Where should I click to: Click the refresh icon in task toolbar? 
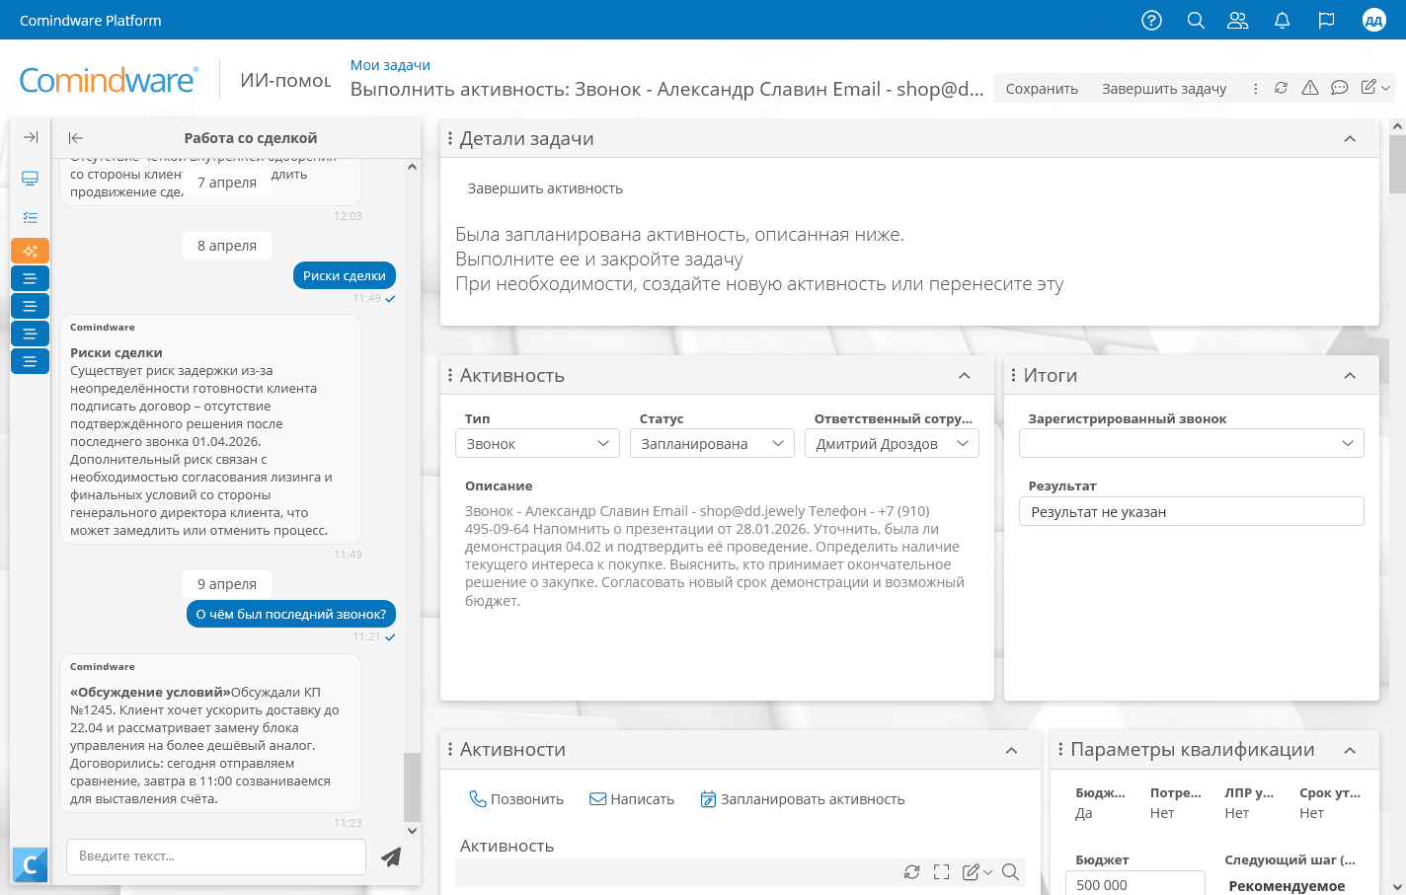tap(1281, 88)
